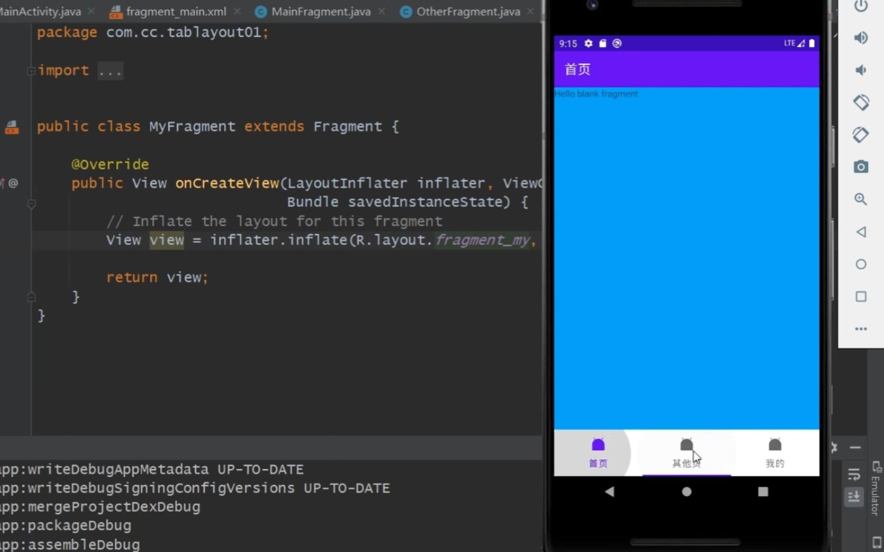The width and height of the screenshot is (884, 552).
Task: Rotate the emulator counterclockwise
Action: (x=861, y=102)
